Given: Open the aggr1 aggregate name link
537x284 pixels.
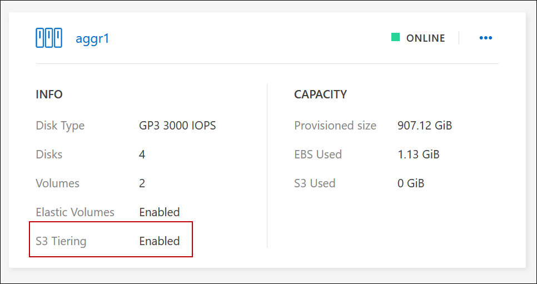Looking at the screenshot, I should [x=93, y=39].
